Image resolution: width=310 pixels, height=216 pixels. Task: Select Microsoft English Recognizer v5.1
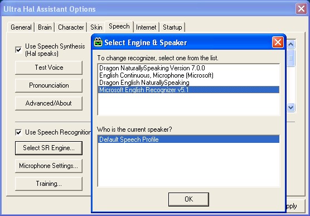[188, 90]
